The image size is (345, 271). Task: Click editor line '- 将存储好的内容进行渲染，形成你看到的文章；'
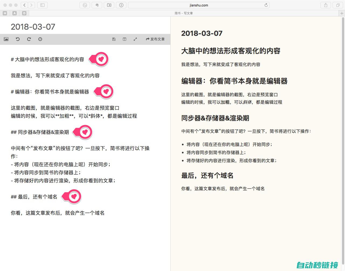(63, 181)
